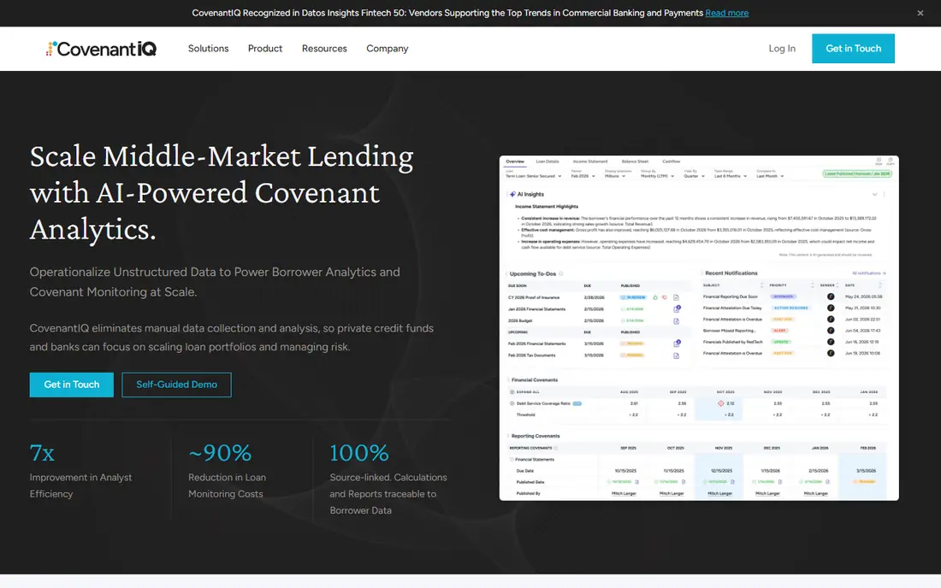
Task: Click the 7x statistic
Action: click(42, 453)
